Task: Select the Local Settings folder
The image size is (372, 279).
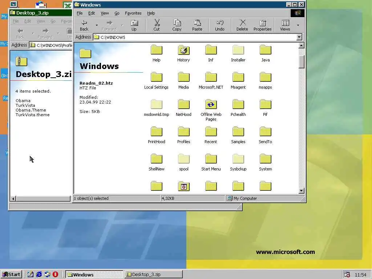Action: [x=156, y=81]
